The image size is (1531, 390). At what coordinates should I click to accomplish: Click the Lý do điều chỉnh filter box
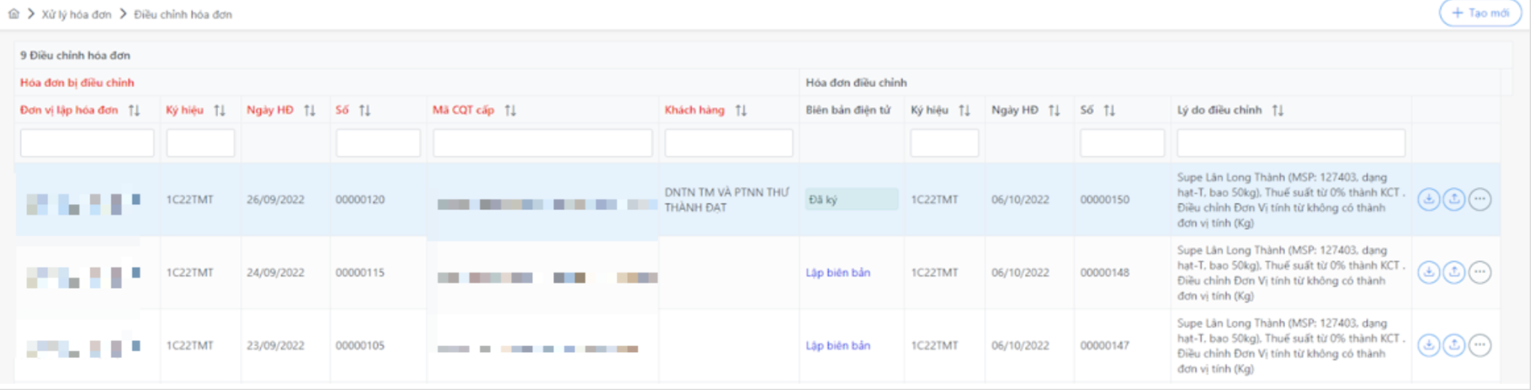(1290, 144)
